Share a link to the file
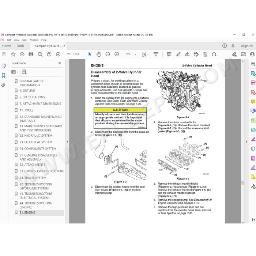 (234, 54)
